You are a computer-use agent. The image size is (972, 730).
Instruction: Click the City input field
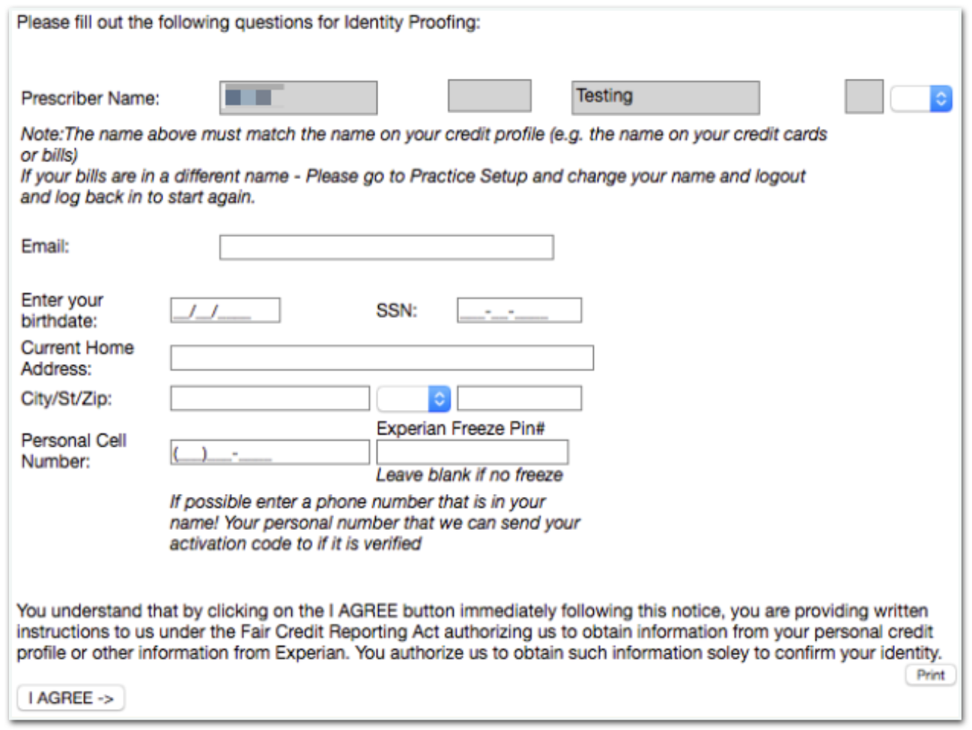pyautogui.click(x=270, y=398)
